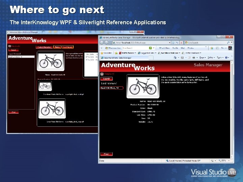Select the Product Description tab in Production Manager
Viewport: 243px width, 182px height.
(44, 47)
